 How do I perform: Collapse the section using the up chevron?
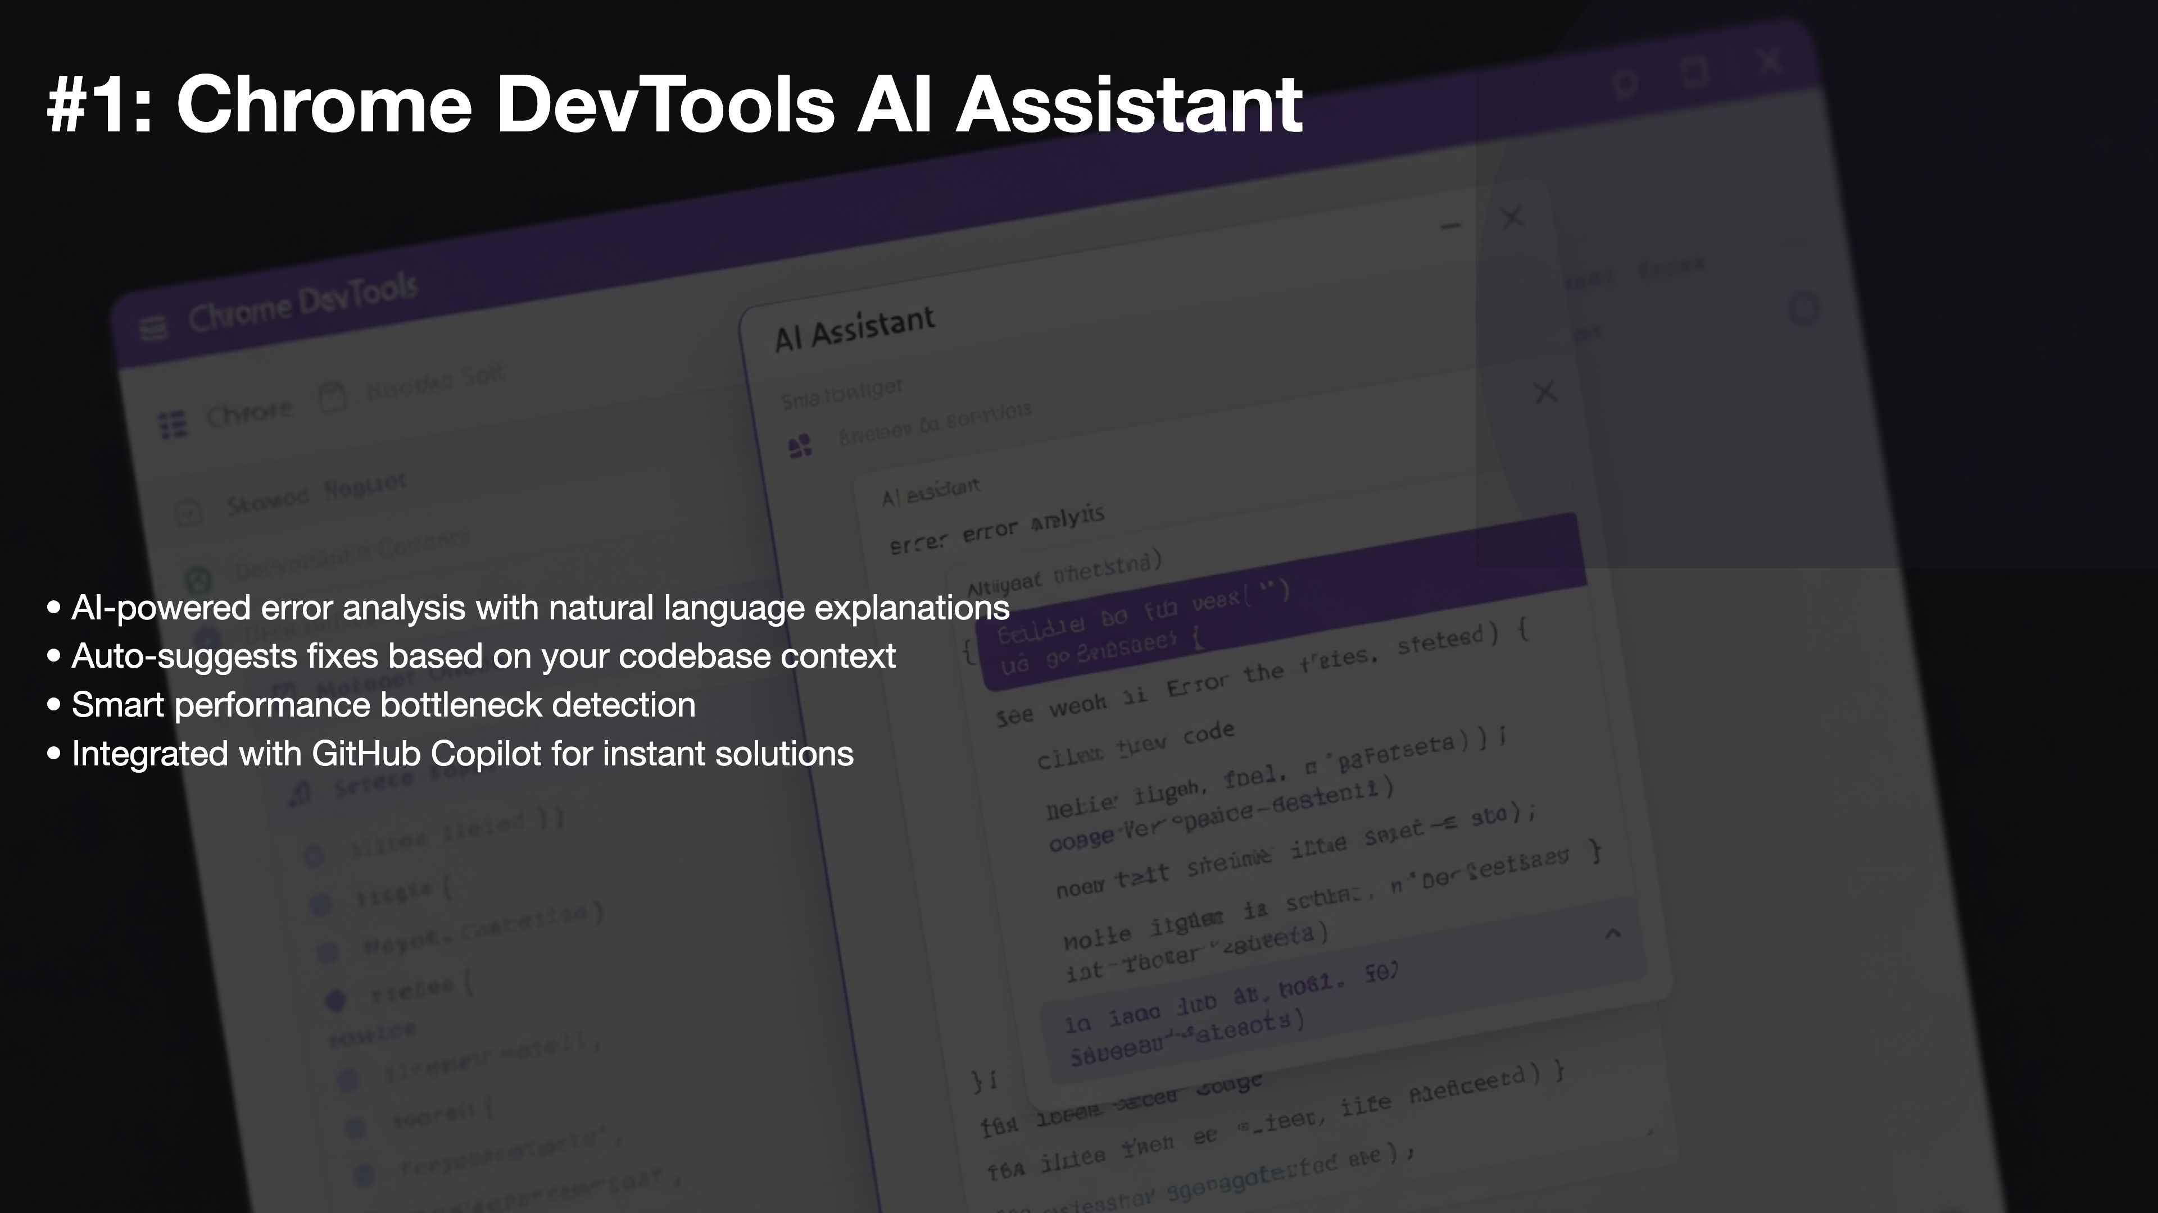1613,933
